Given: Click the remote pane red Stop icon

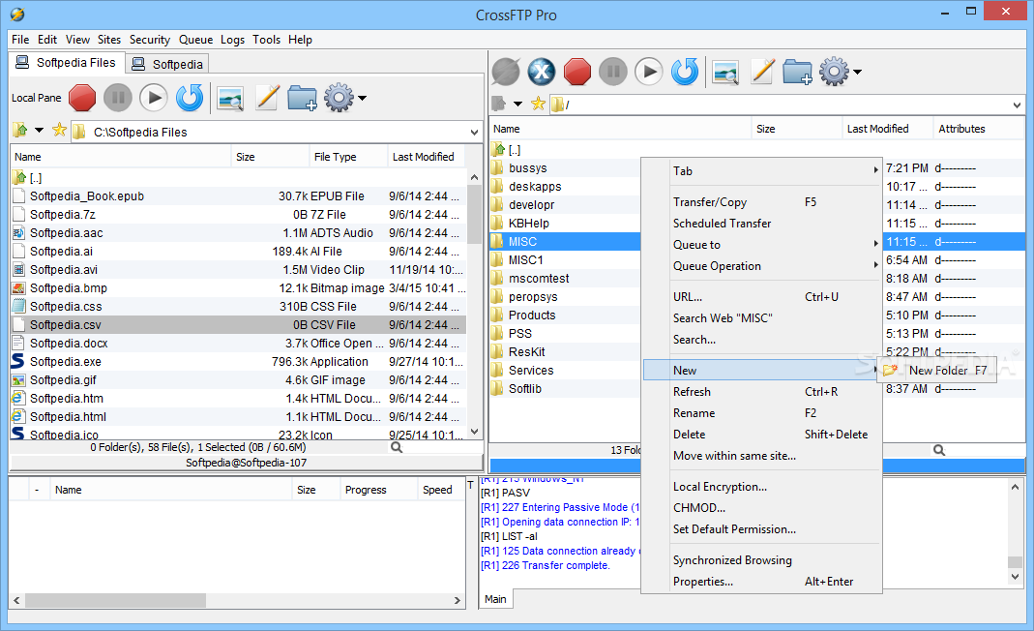Looking at the screenshot, I should pos(577,72).
